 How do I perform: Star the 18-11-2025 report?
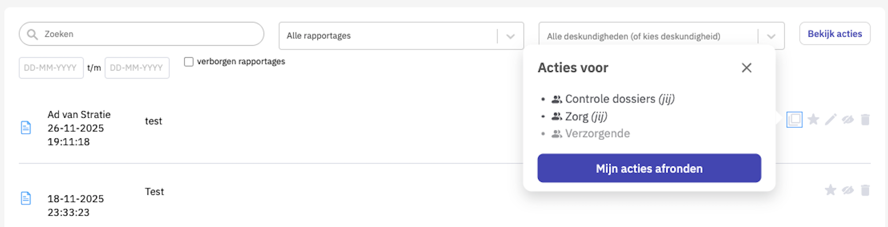coord(831,190)
